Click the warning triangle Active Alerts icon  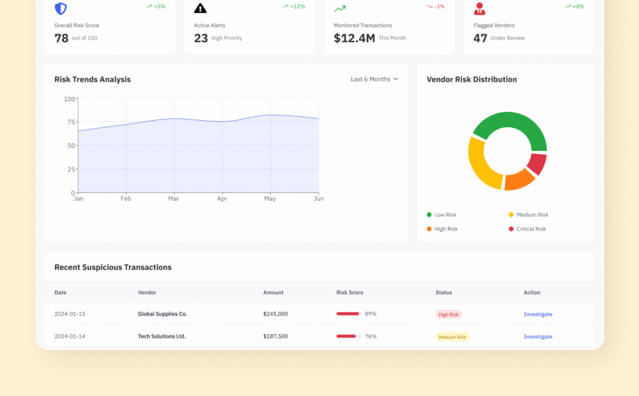200,8
